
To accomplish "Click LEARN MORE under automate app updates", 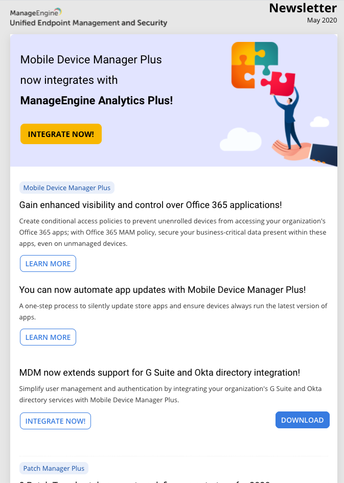I will (x=48, y=337).
